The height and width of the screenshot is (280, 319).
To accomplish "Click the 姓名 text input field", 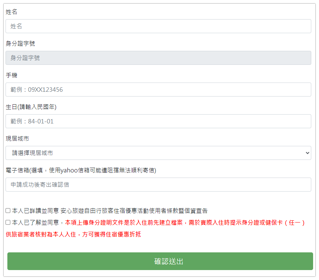I will point(158,26).
